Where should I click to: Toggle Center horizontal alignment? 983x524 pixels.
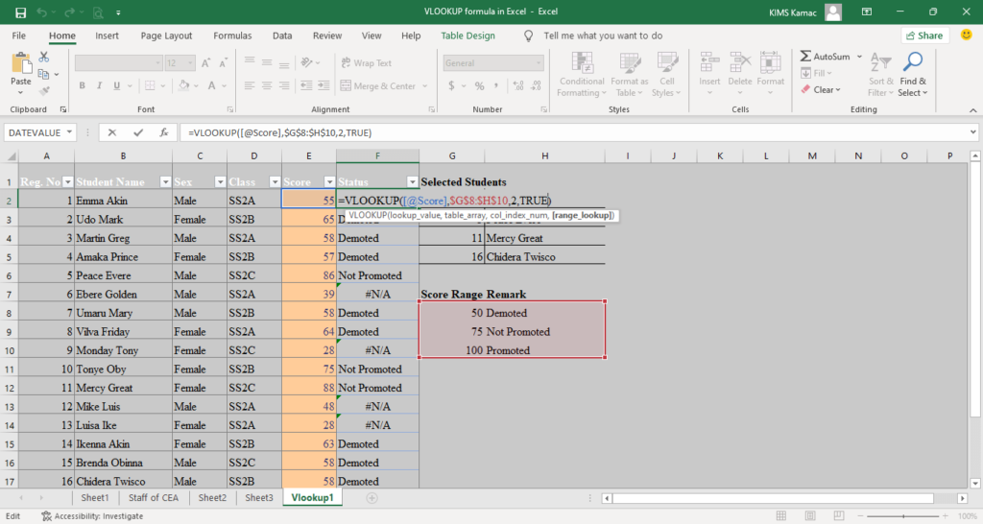(267, 85)
